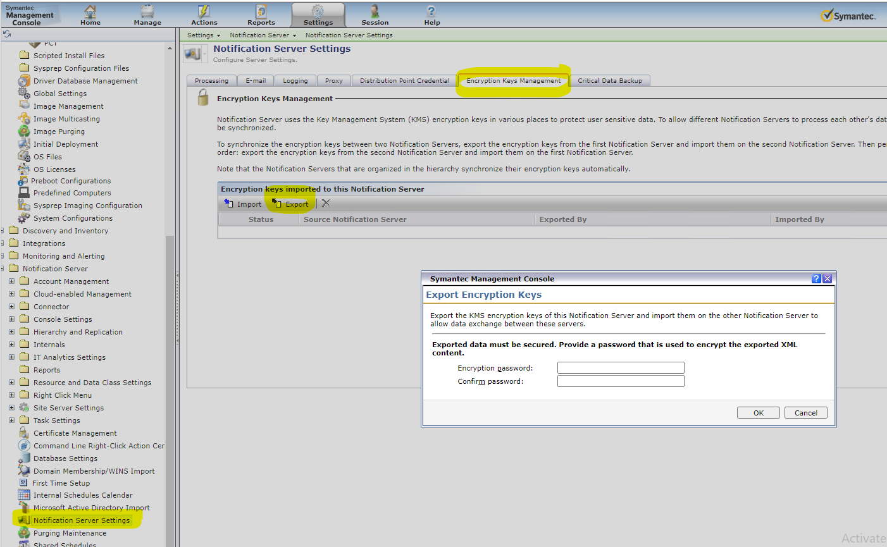Expand the IT Analytics Settings folder
This screenshot has width=887, height=547.
tap(11, 357)
